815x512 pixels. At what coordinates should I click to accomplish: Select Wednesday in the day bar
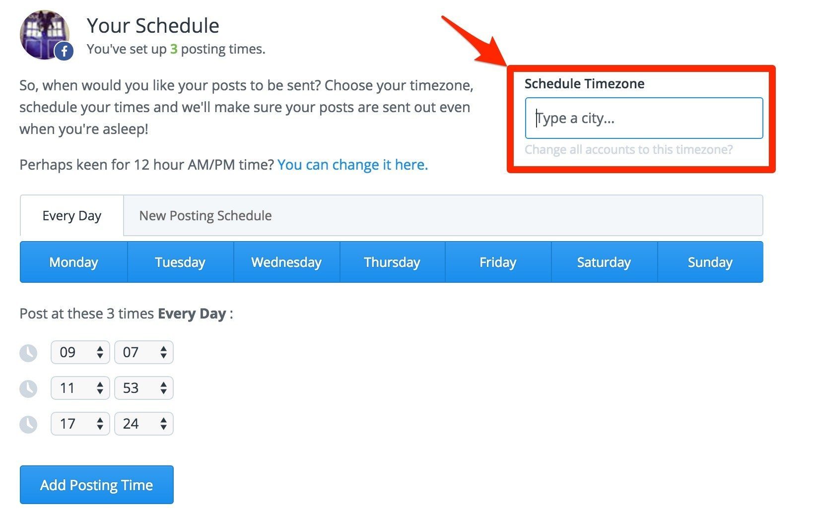tap(286, 262)
